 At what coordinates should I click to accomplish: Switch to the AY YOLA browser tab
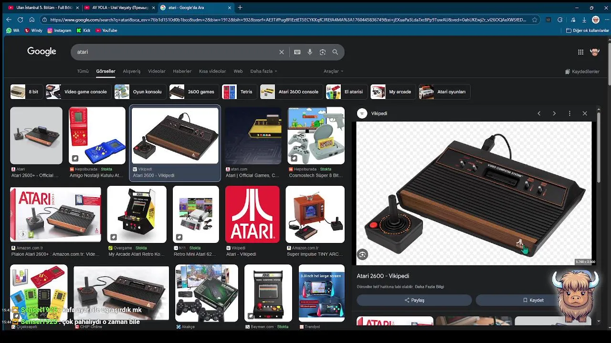[x=119, y=8]
